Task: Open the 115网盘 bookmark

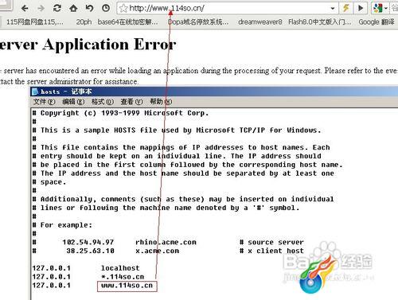Action: point(35,22)
